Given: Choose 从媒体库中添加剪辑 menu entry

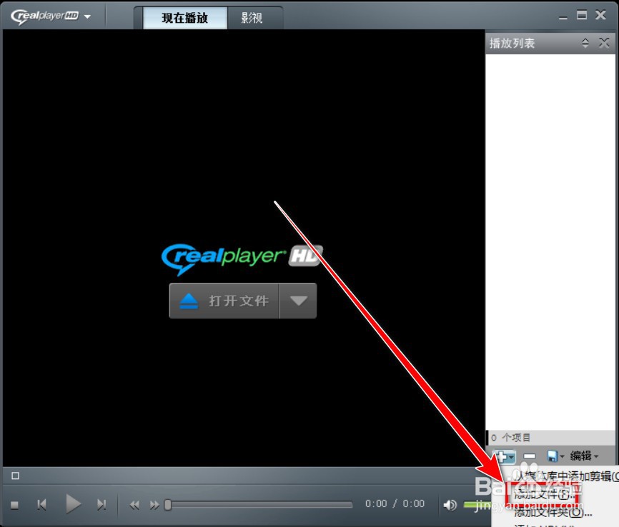Looking at the screenshot, I should point(565,476).
